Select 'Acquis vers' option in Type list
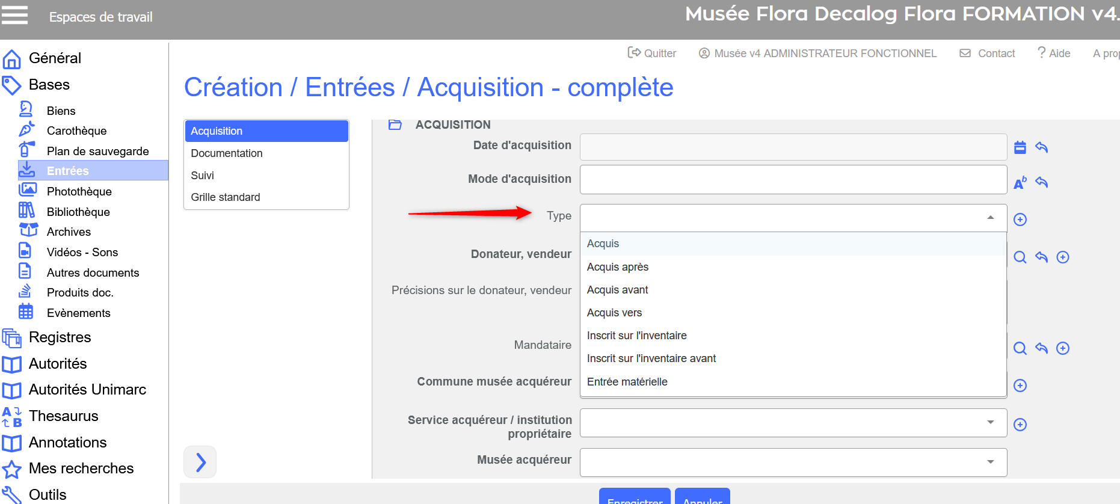The height and width of the screenshot is (504, 1120). tap(614, 313)
